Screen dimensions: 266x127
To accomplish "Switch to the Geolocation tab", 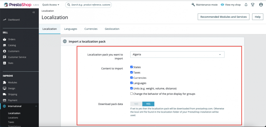I will point(112,29).
